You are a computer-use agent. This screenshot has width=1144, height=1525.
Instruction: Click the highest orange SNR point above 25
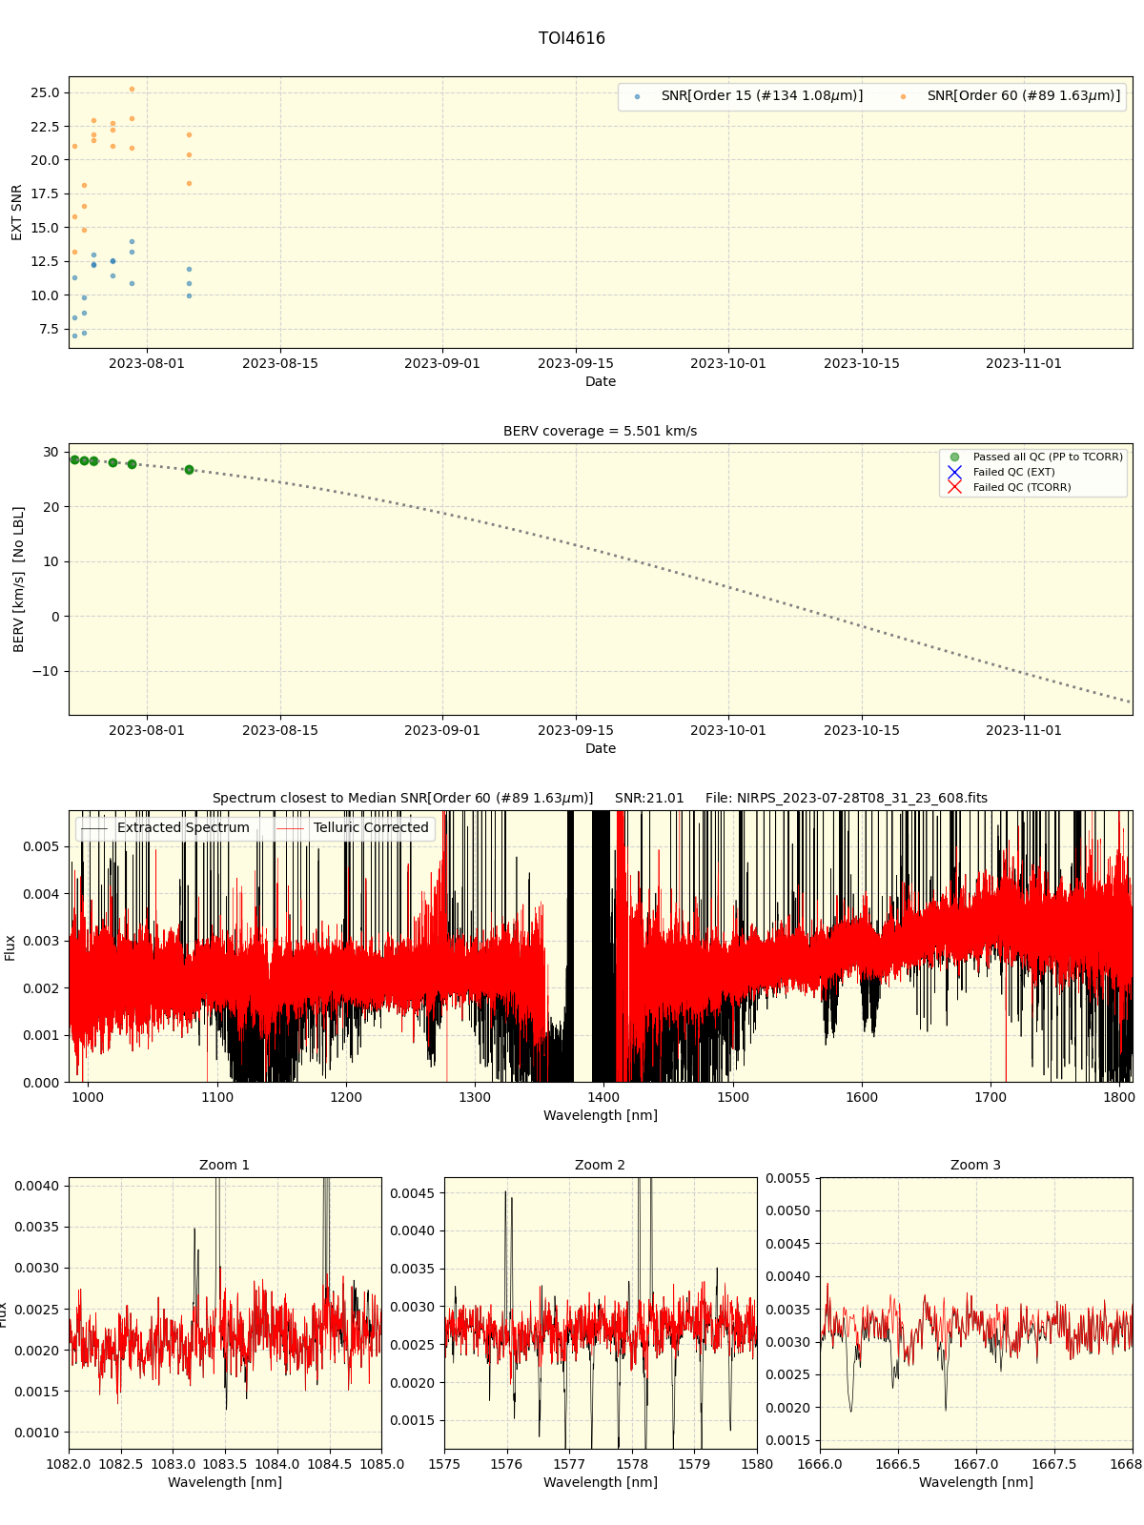(132, 89)
